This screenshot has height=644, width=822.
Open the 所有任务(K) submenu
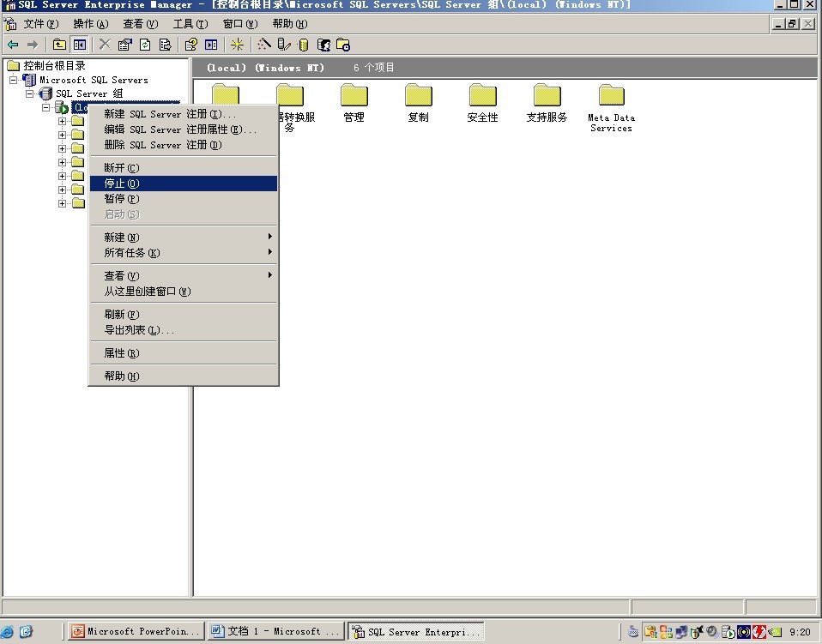(184, 253)
